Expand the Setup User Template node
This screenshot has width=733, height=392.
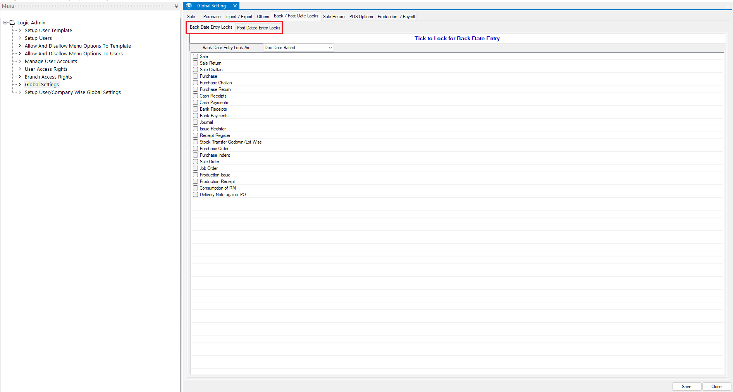click(x=20, y=31)
